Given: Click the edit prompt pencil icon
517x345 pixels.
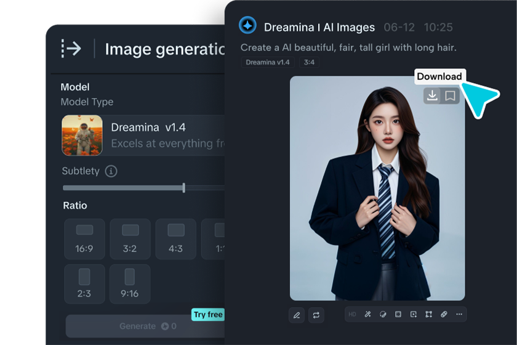Looking at the screenshot, I should pyautogui.click(x=297, y=315).
